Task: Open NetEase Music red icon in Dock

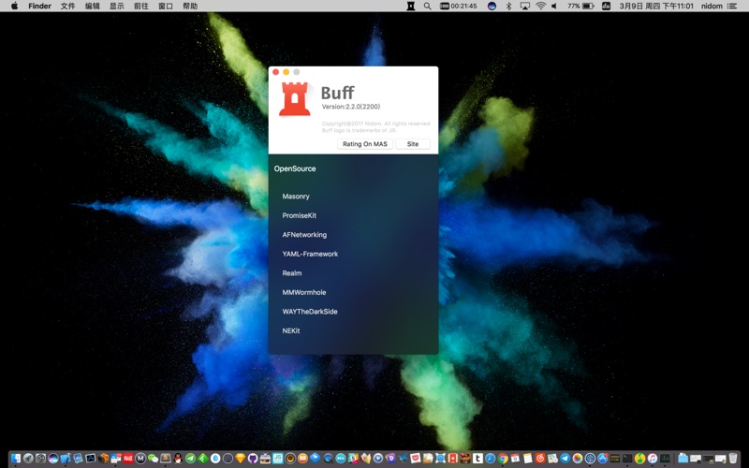Action: click(x=540, y=459)
